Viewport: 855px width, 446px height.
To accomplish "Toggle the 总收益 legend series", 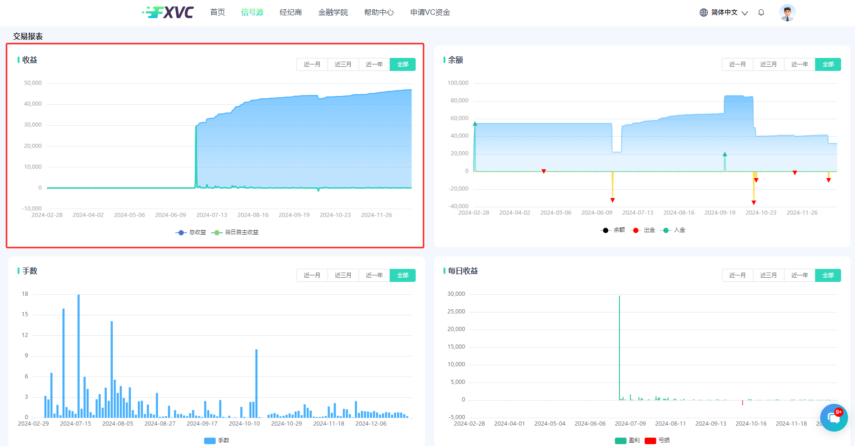I will click(191, 232).
